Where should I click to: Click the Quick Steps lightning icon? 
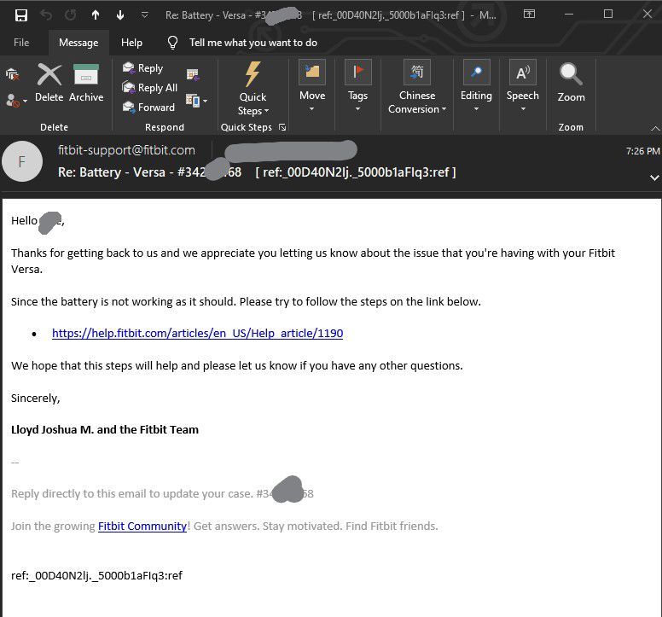(253, 75)
